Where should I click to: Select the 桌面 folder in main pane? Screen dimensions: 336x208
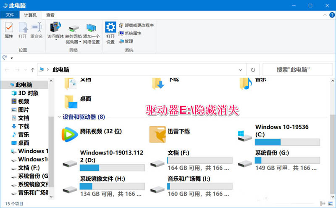(78, 101)
